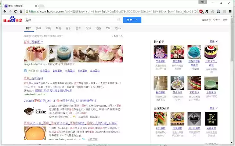Switch to the 地图 tab
The width and height of the screenshot is (235, 146).
pyautogui.click(x=98, y=28)
